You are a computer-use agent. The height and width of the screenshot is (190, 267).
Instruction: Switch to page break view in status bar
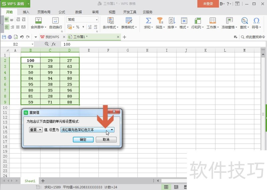click(x=176, y=187)
